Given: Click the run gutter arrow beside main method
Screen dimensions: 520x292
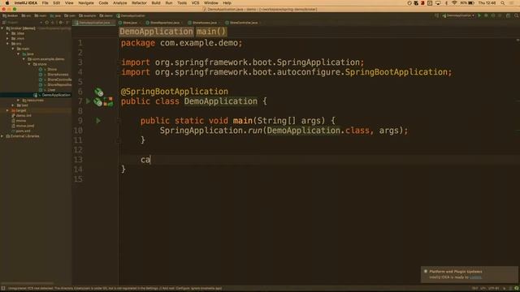Looking at the screenshot, I should click(x=98, y=121).
